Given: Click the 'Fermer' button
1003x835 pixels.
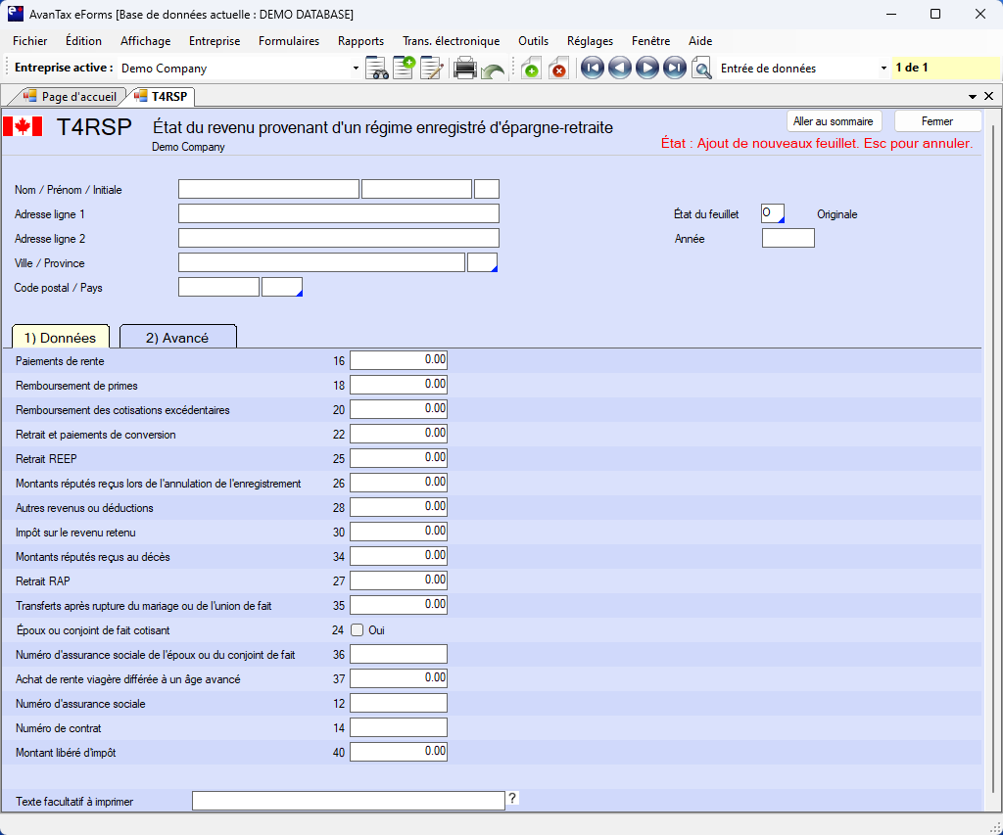Looking at the screenshot, I should 937,121.
